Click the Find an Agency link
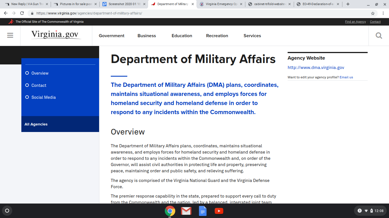The image size is (389, 218). click(355, 22)
